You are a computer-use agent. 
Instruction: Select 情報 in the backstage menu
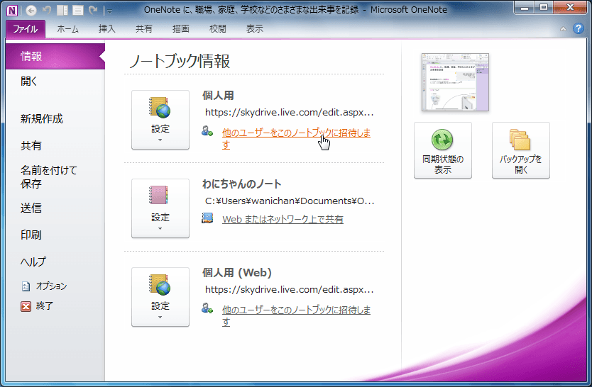coord(55,56)
